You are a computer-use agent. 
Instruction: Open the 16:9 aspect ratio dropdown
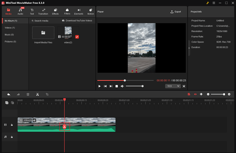(x=173, y=86)
